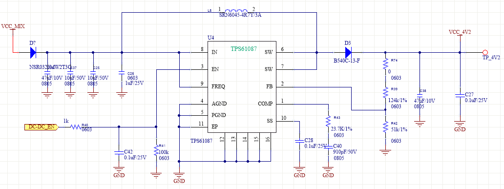
Task: Click the IN pin label on U4
Action: pyautogui.click(x=214, y=52)
